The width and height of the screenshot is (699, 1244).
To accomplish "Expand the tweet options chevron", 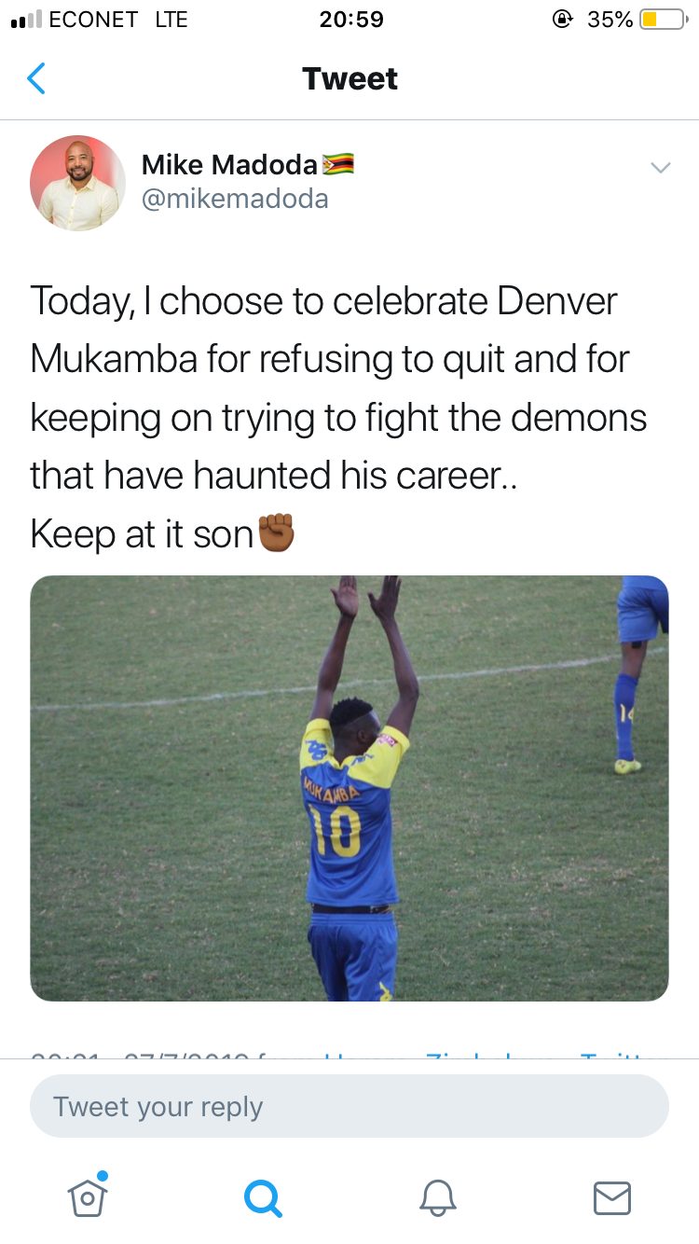I will [660, 168].
